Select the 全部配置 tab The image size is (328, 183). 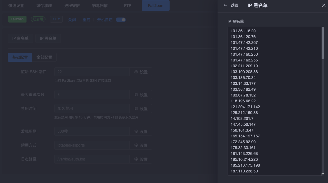[x=44, y=57]
